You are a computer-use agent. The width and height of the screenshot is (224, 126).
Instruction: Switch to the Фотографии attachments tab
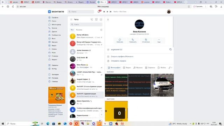(x=114, y=68)
